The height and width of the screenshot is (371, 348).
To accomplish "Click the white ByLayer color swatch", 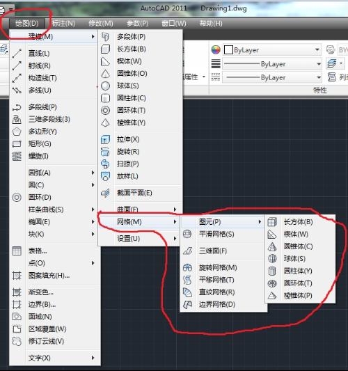I will (x=228, y=50).
